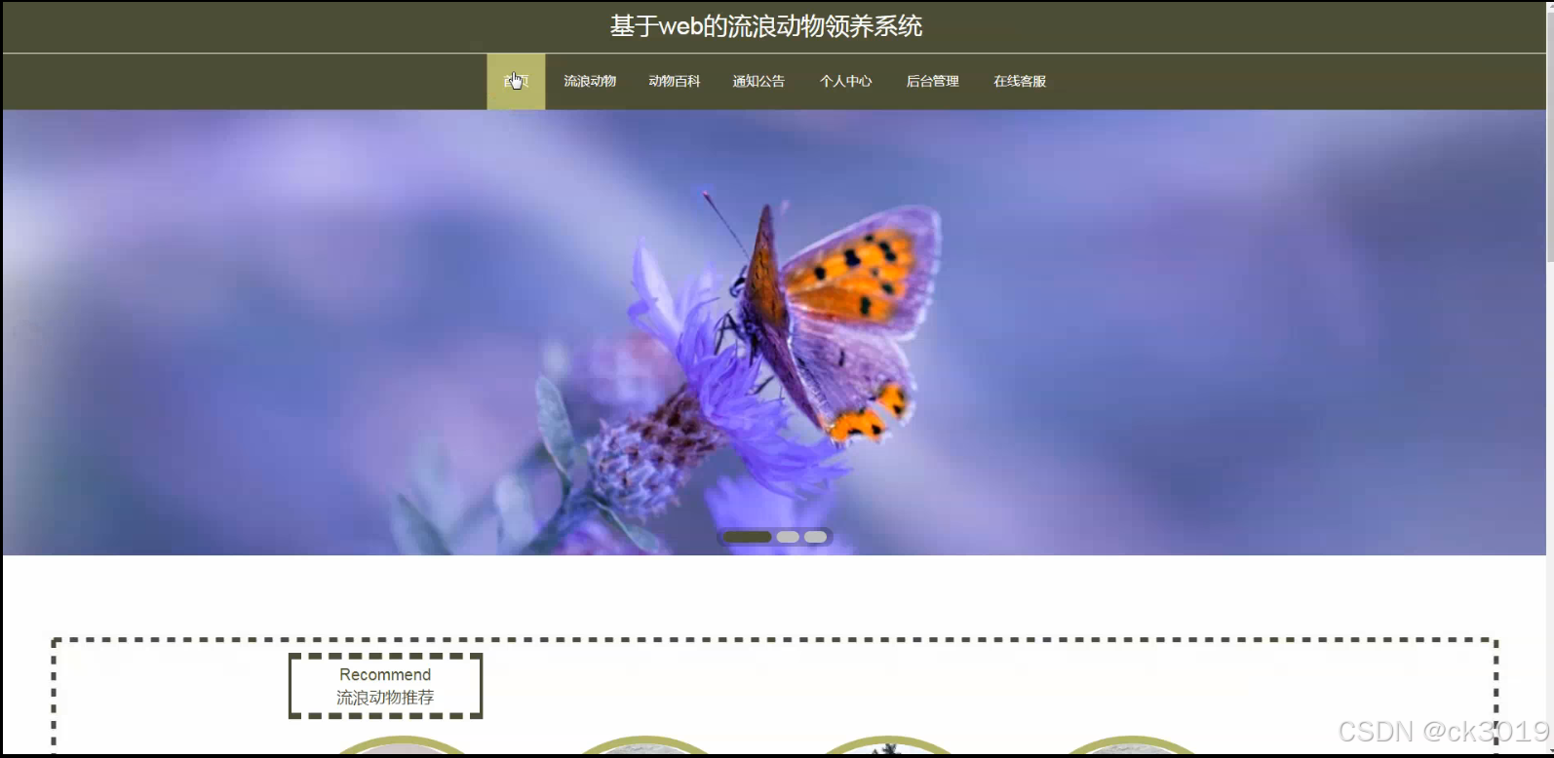
Task: Go to 动物百科 in navigation
Action: pos(675,81)
